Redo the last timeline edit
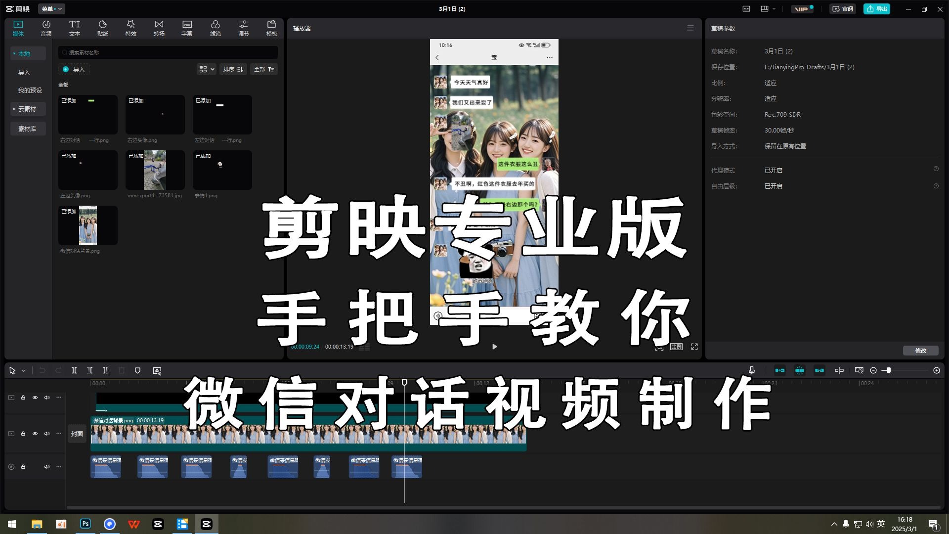This screenshot has width=949, height=534. (58, 370)
